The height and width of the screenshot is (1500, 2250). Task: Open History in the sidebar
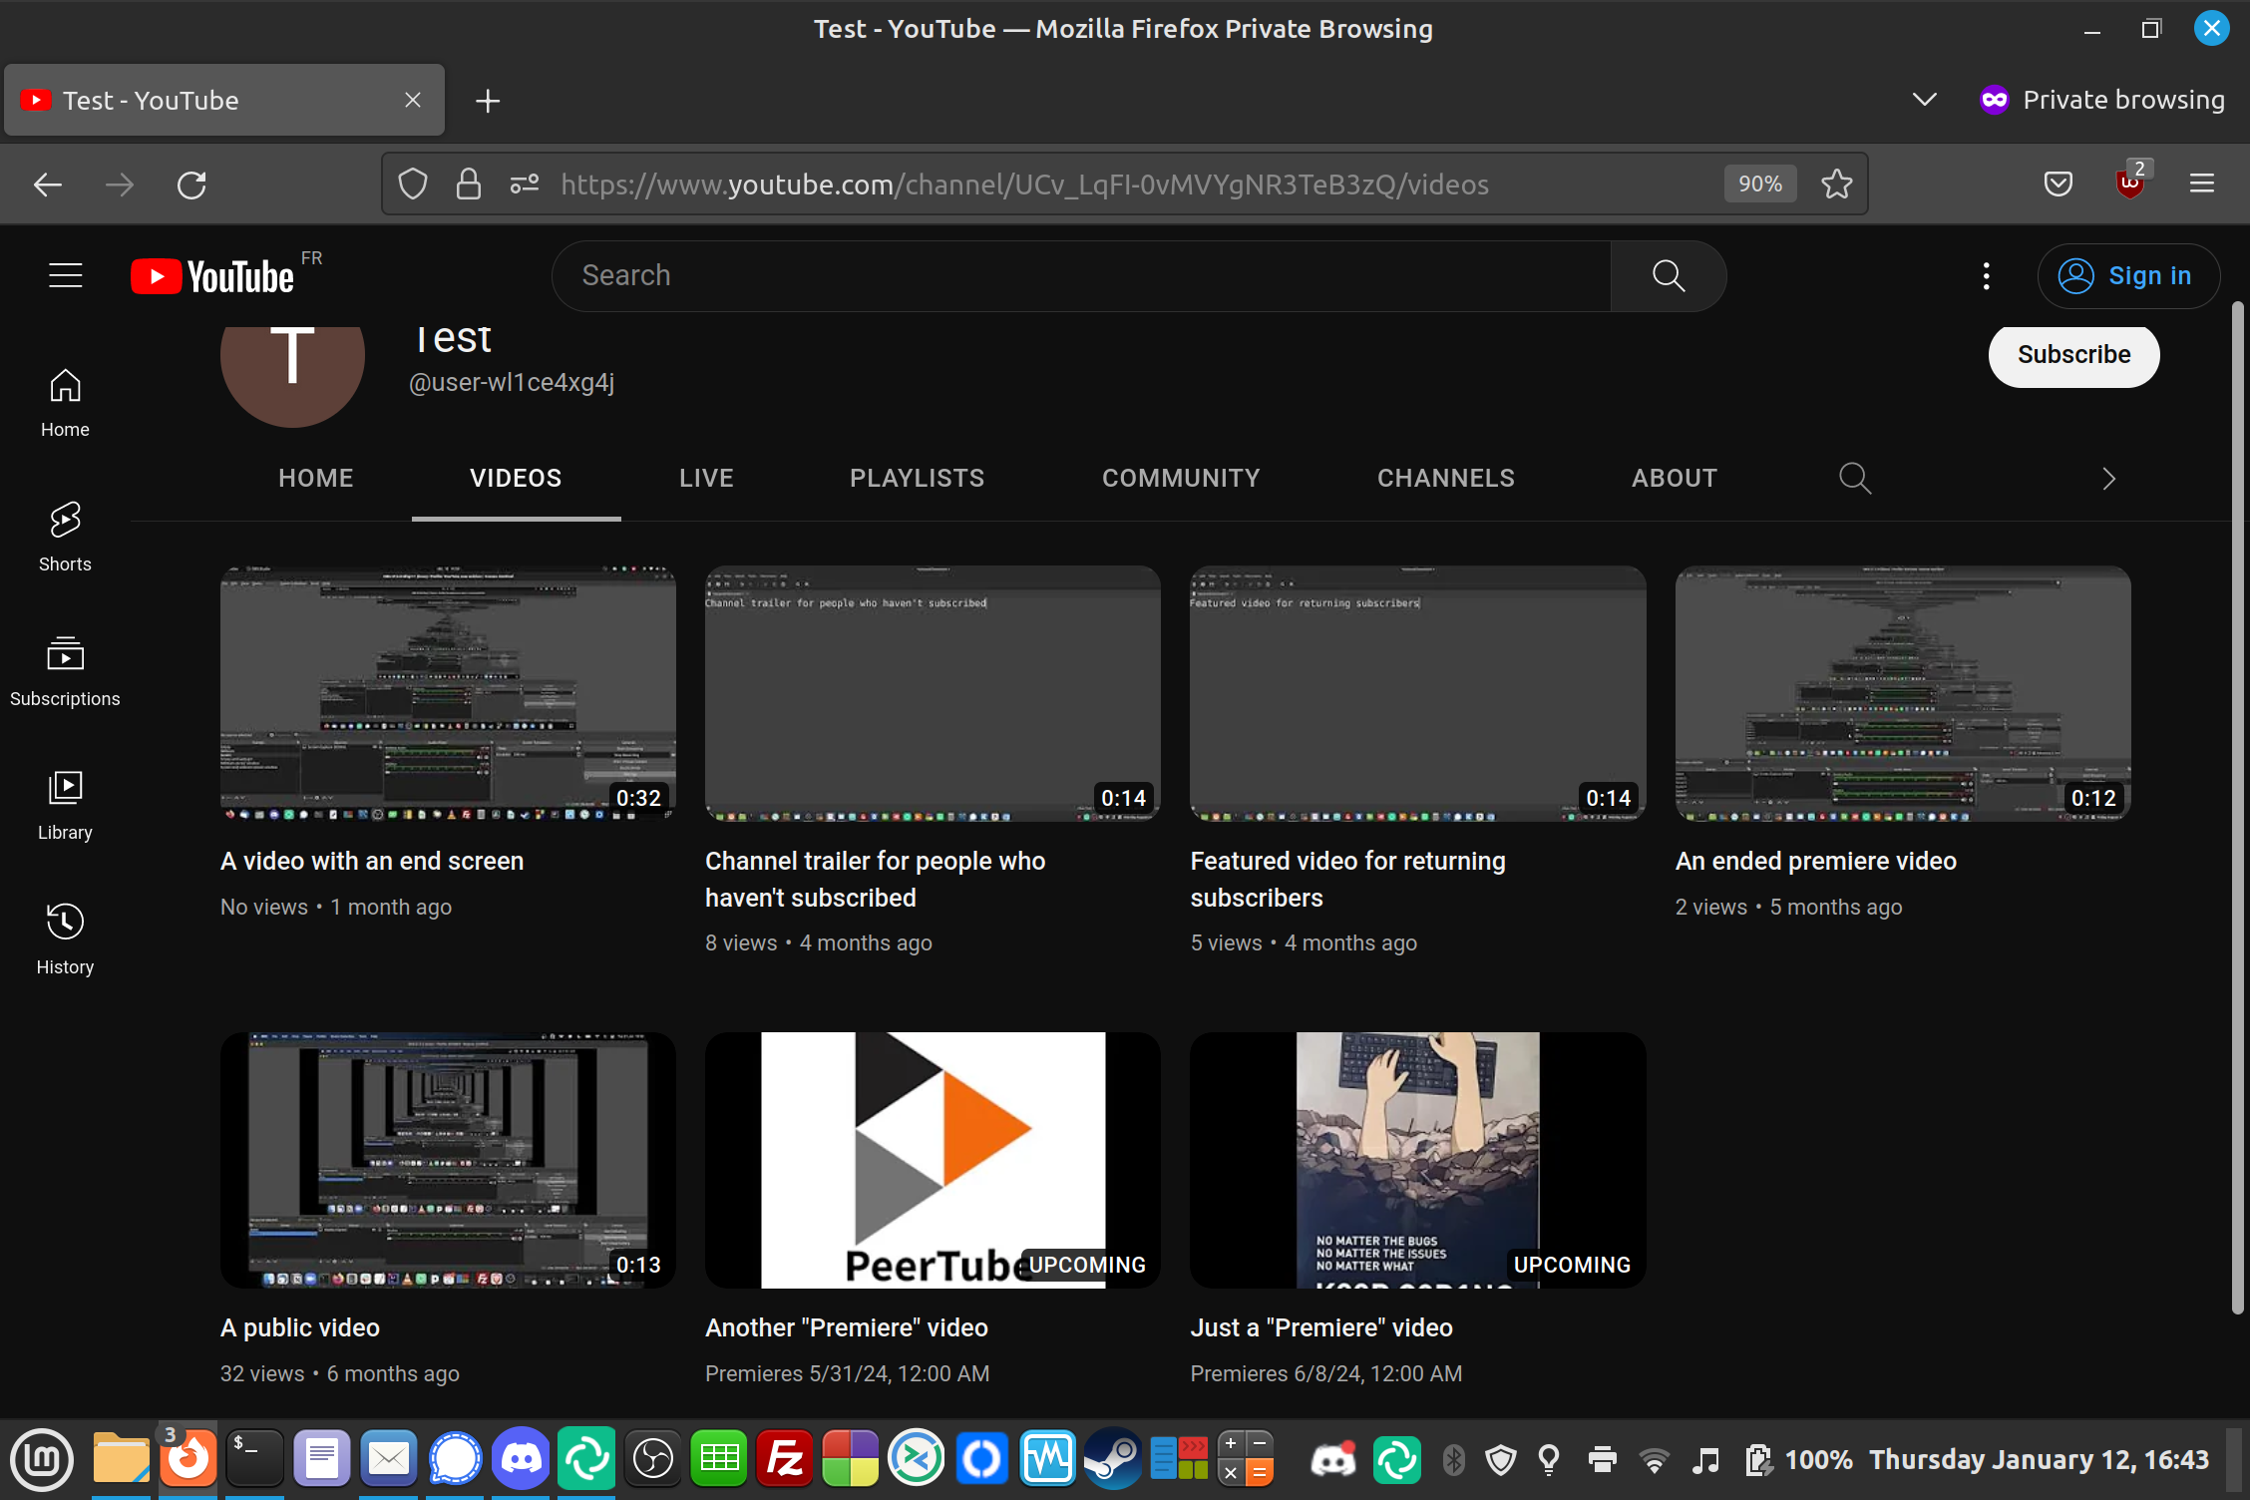pyautogui.click(x=65, y=938)
